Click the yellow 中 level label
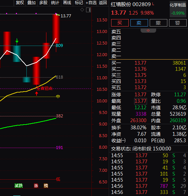188x196 pixels. [58, 96]
